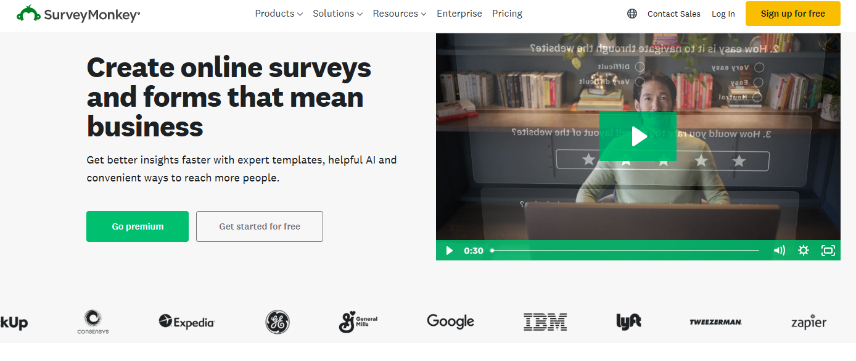Click the Consensys logo

93,322
